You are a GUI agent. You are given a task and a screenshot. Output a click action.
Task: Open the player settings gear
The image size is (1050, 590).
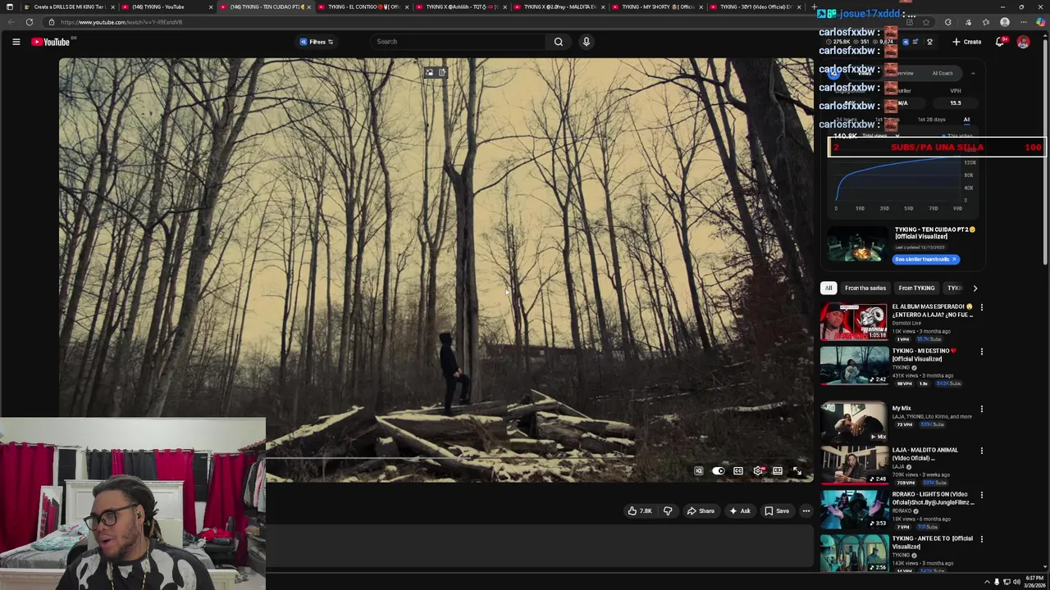(758, 471)
